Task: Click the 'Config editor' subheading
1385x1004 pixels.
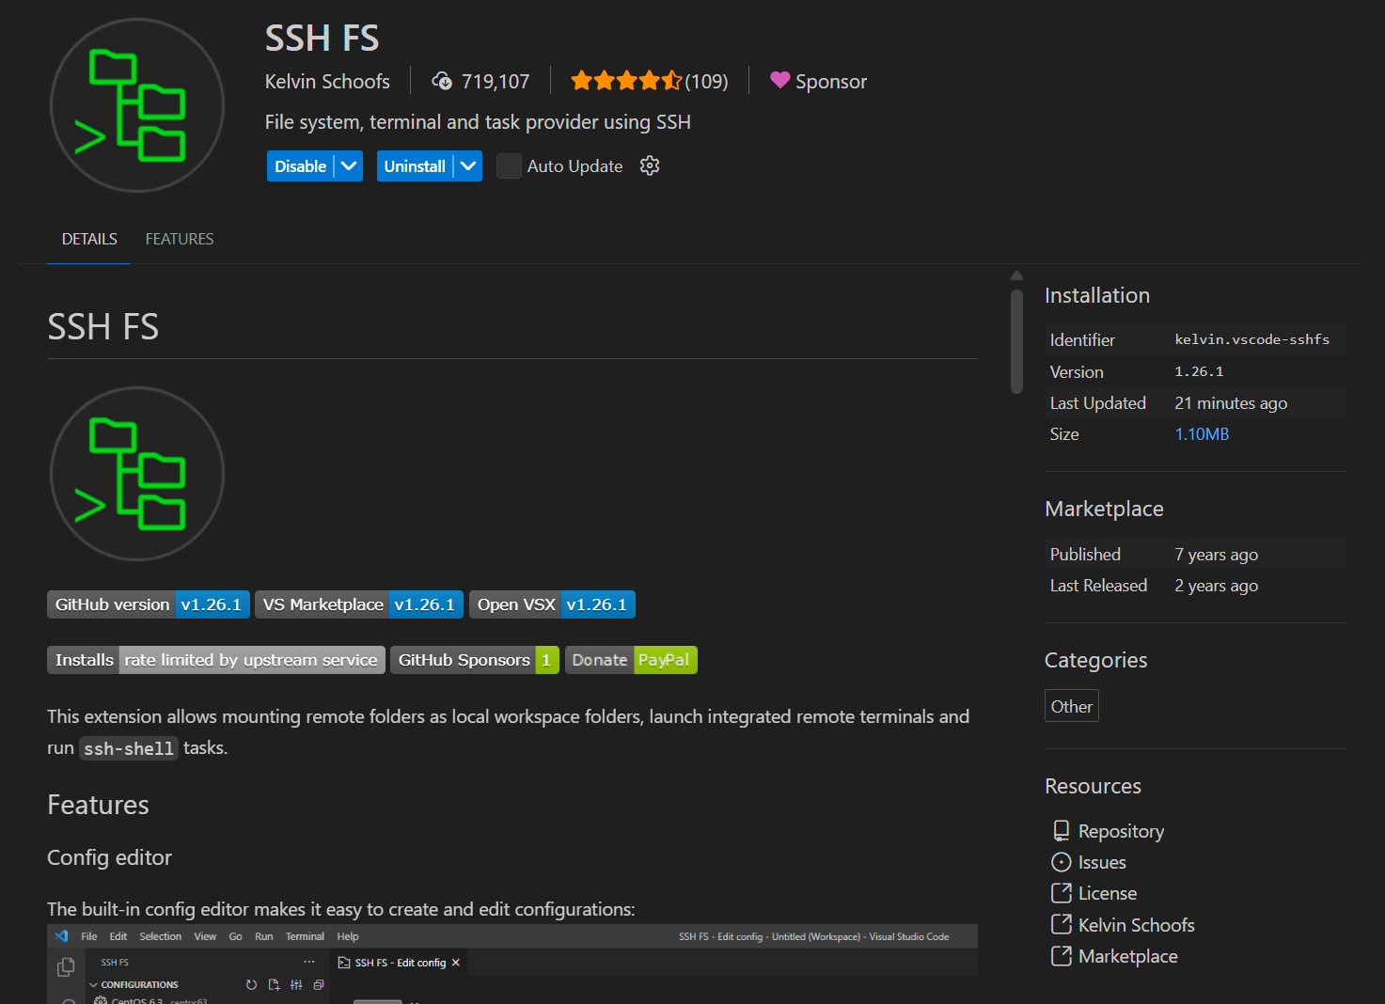Action: pos(109,857)
